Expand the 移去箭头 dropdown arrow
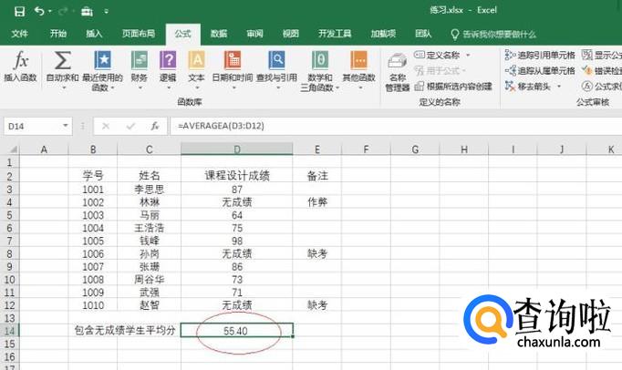The height and width of the screenshot is (370, 622). [559, 86]
